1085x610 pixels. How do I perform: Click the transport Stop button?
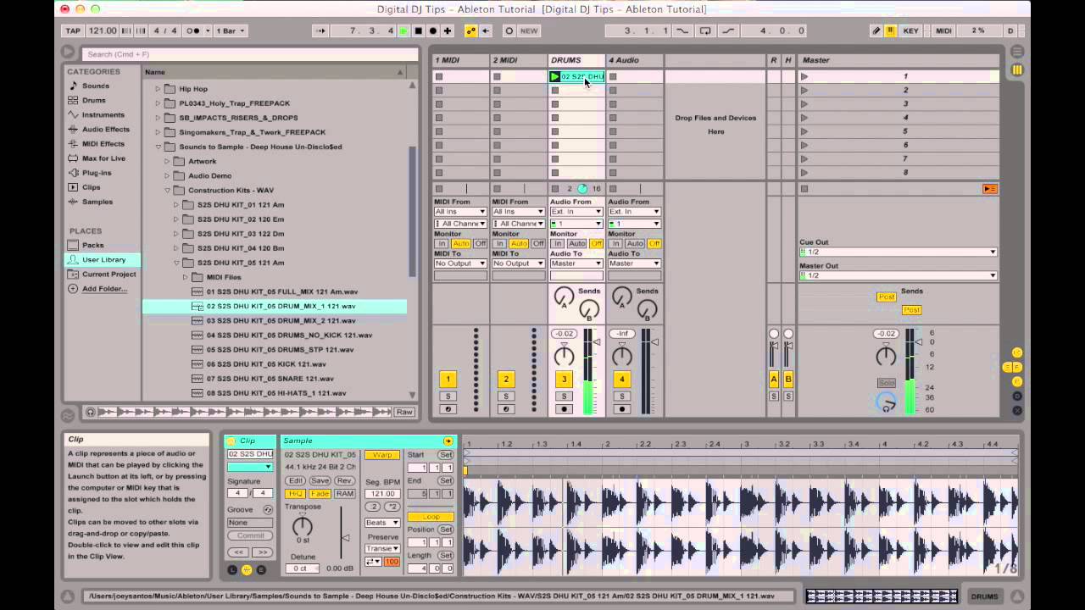point(418,30)
